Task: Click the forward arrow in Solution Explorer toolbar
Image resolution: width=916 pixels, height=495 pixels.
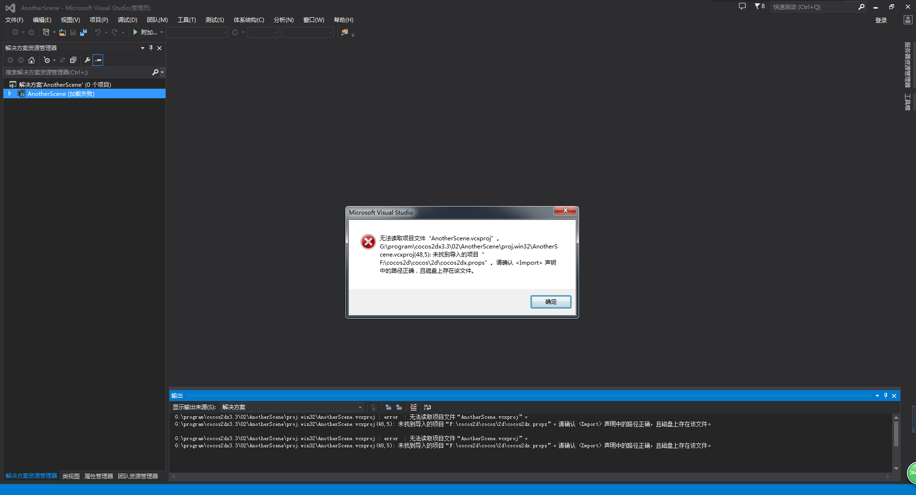Action: coord(21,60)
